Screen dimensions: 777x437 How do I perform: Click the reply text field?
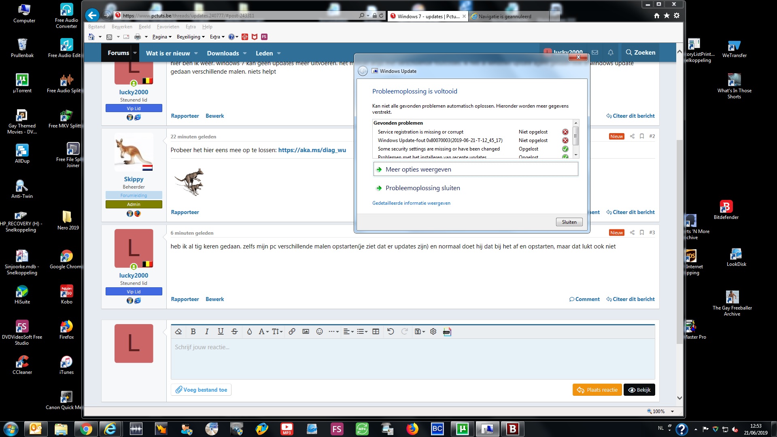(412, 359)
